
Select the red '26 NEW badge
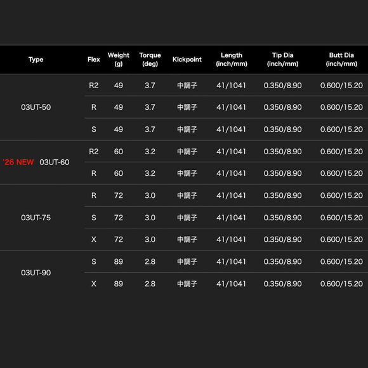coord(18,162)
